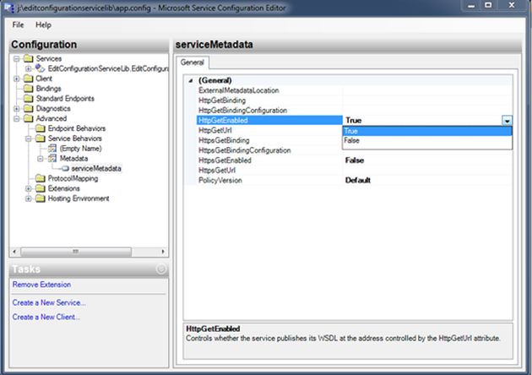Choose True in the dropdown list
532x375 pixels.
(x=427, y=131)
